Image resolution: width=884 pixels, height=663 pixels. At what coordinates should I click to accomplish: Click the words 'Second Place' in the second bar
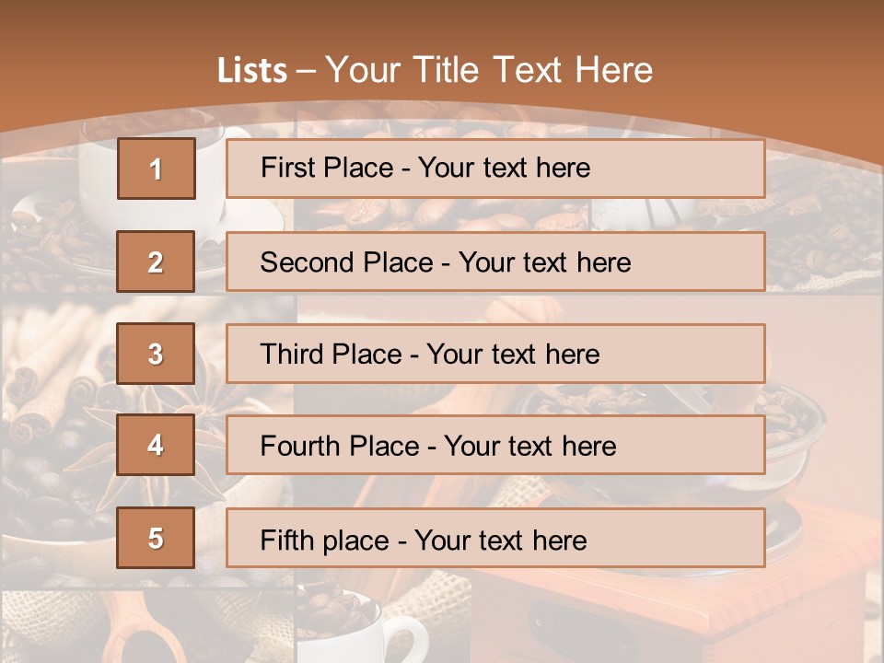coord(347,262)
